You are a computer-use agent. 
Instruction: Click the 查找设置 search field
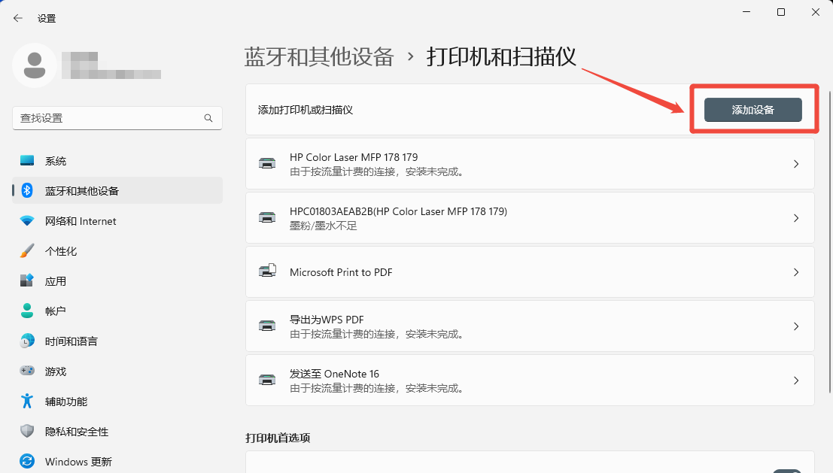tap(117, 118)
